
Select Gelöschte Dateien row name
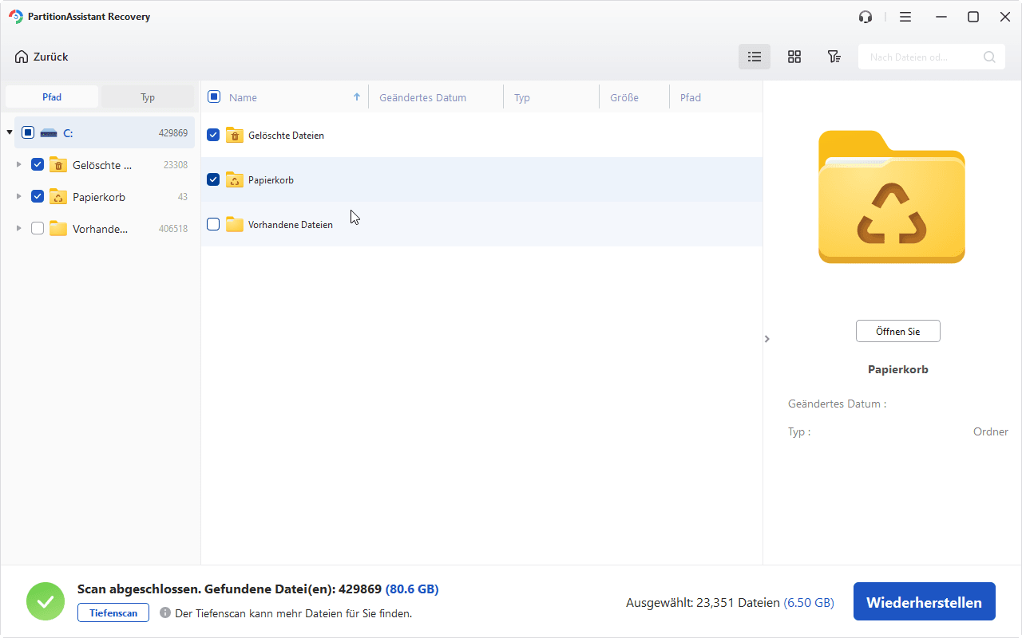pos(286,136)
